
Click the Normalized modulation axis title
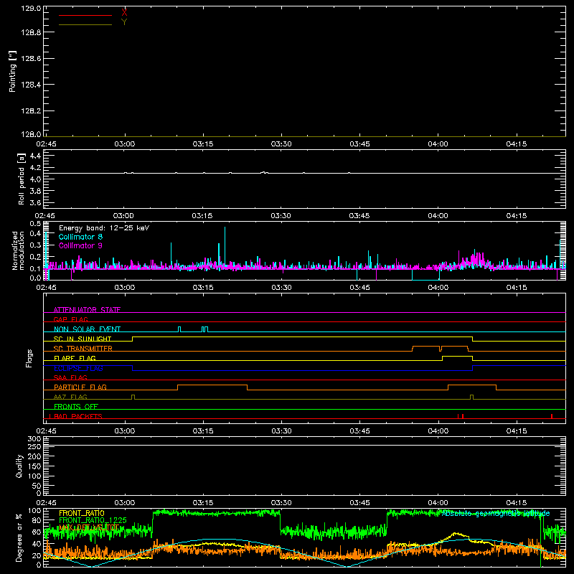[18, 250]
